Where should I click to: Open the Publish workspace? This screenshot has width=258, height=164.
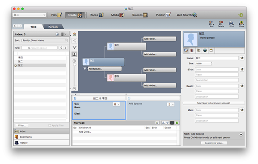pyautogui.click(x=163, y=15)
